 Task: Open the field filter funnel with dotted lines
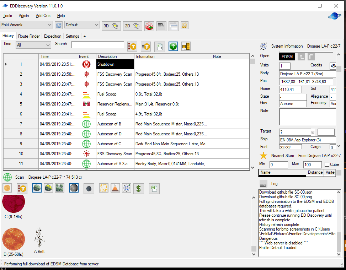[146, 47]
